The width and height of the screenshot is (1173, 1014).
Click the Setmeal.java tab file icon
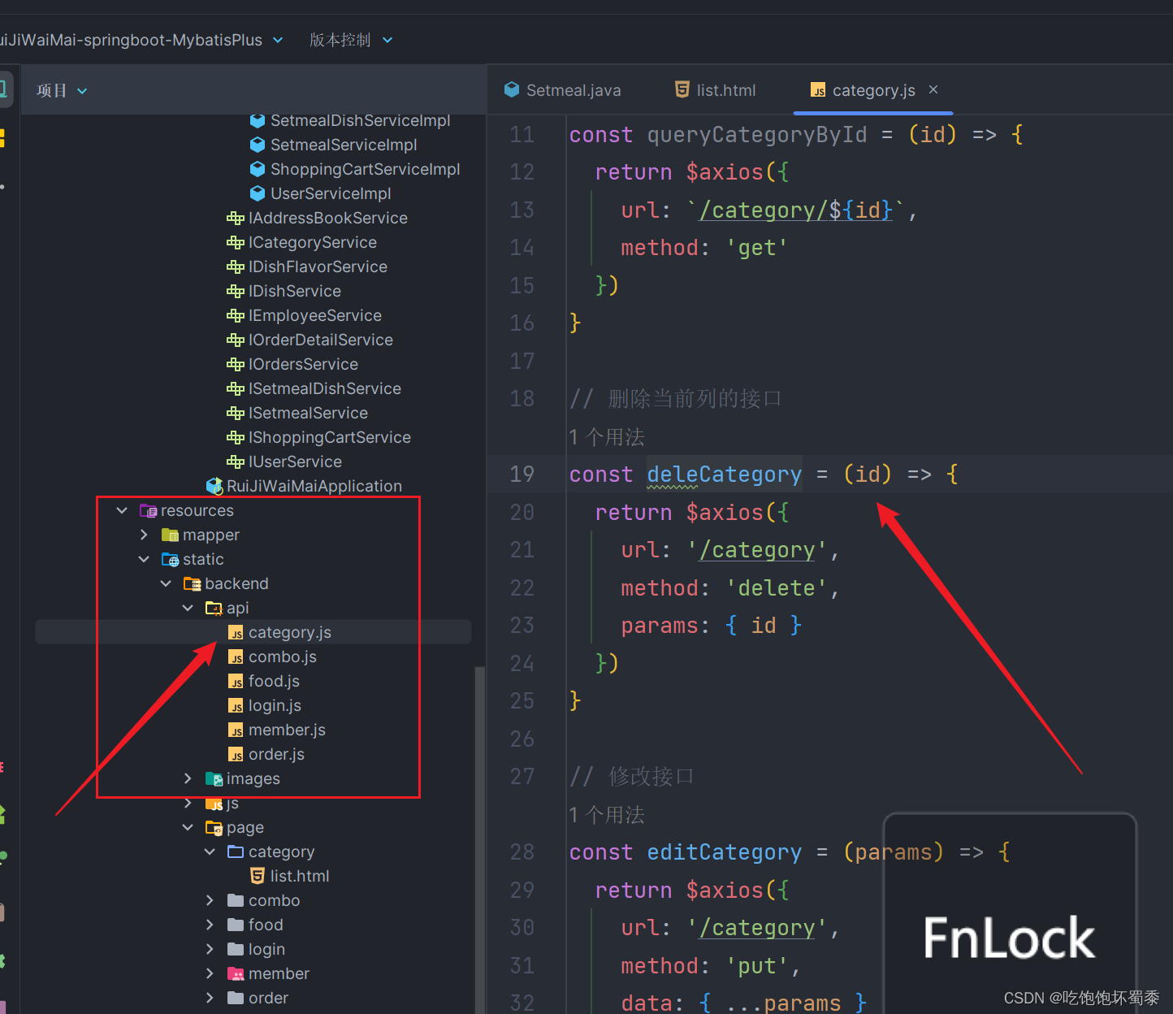512,89
